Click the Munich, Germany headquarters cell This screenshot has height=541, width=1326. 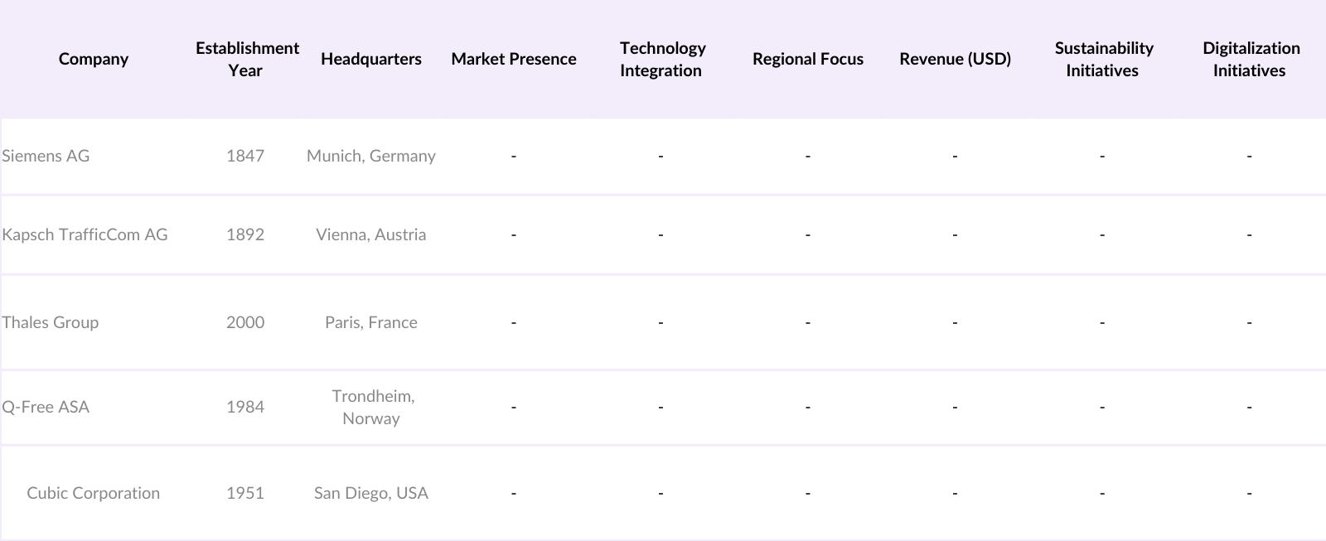[370, 156]
